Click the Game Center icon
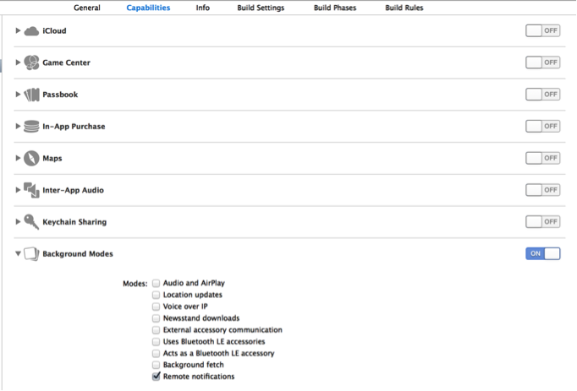 [x=31, y=62]
